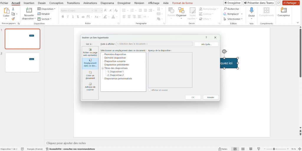Open the Sélectionner dropdown
302x151 pixels.
click(233, 19)
